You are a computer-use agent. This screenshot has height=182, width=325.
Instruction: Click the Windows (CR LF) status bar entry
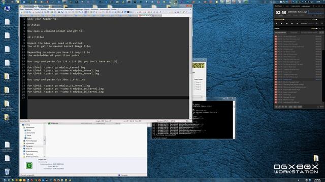coord(162,121)
